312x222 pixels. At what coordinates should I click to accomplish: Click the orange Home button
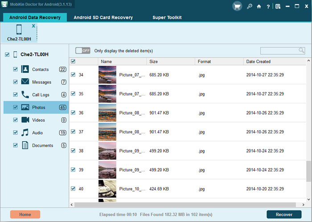[25, 214]
